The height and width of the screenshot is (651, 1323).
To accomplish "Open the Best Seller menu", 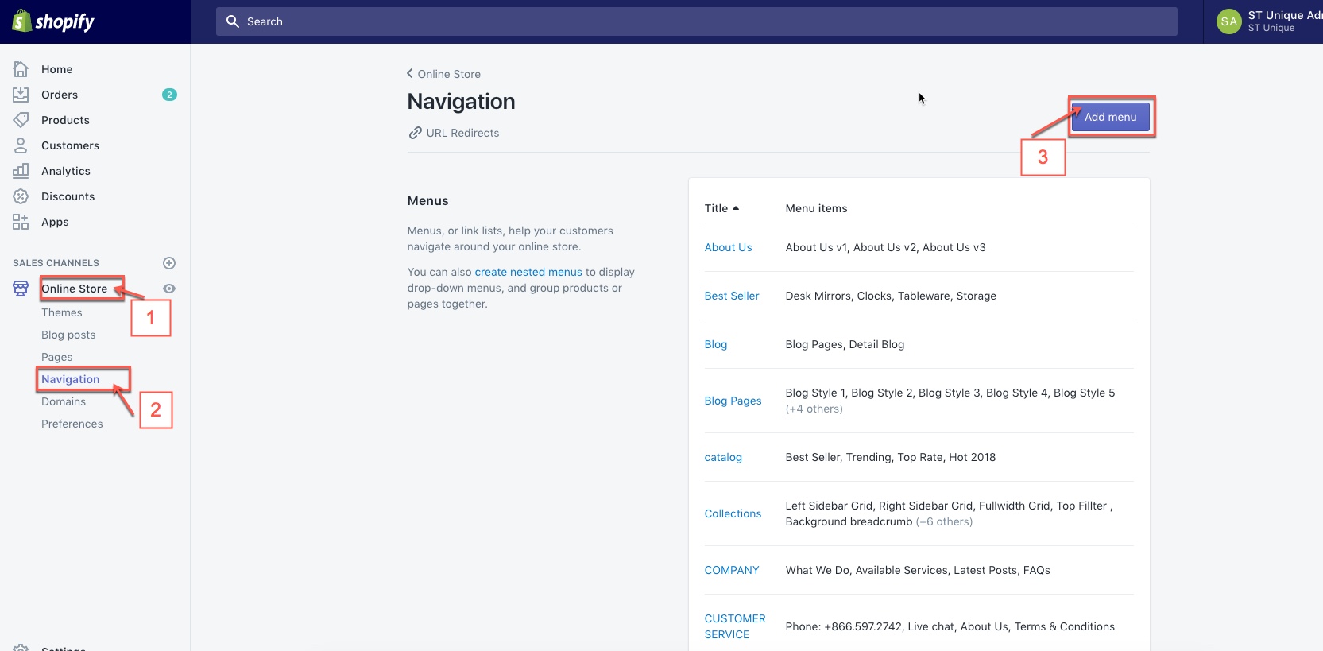I will point(732,296).
